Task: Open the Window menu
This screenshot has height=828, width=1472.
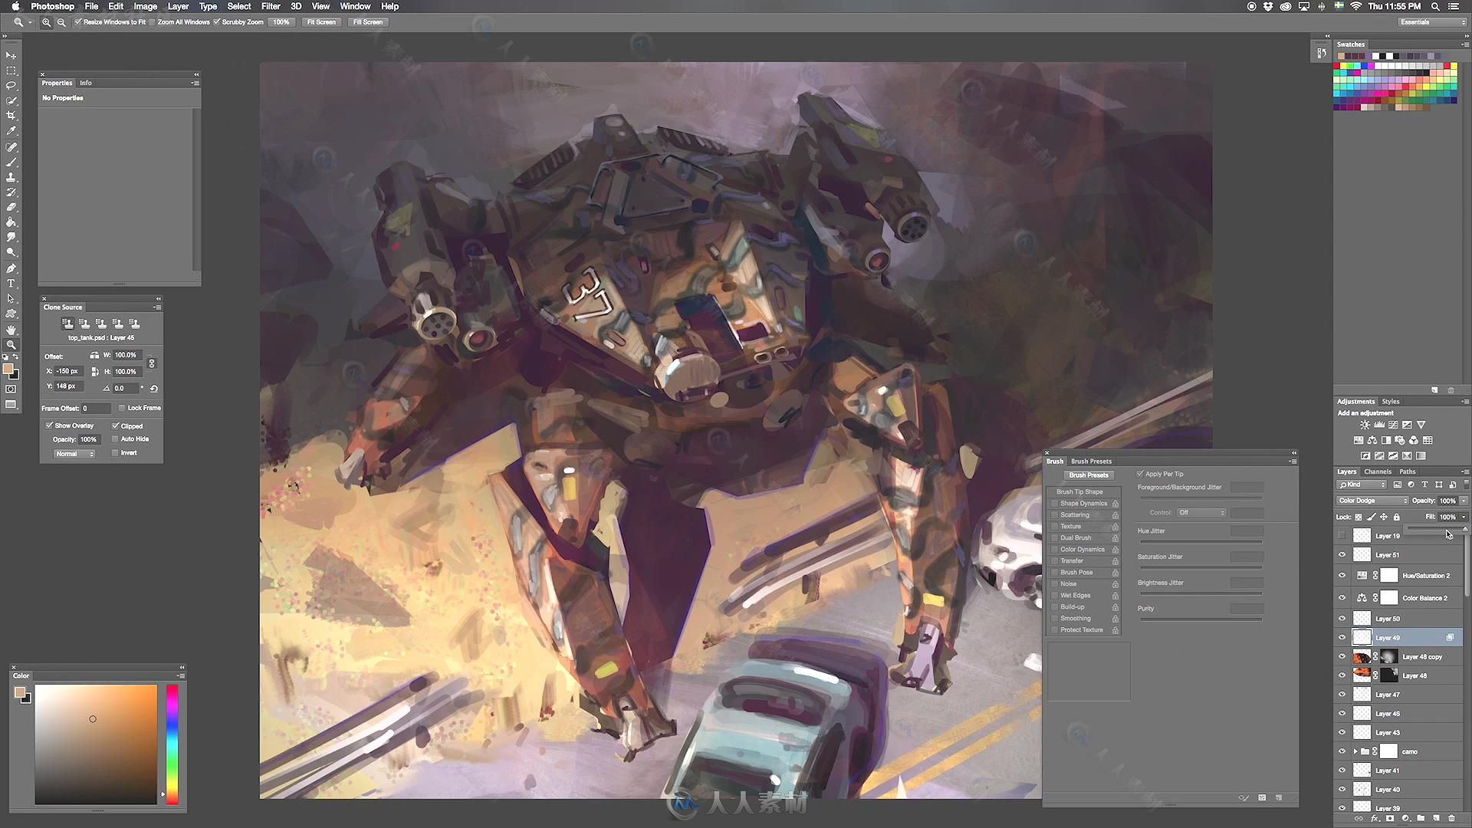Action: [x=355, y=6]
